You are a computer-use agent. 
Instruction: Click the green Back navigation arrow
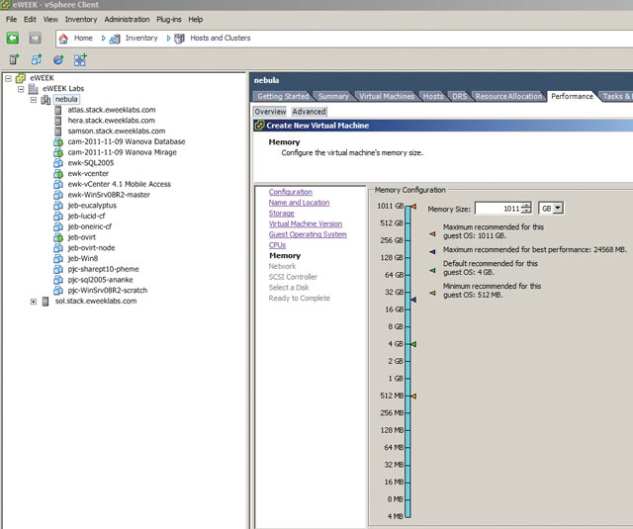click(13, 39)
